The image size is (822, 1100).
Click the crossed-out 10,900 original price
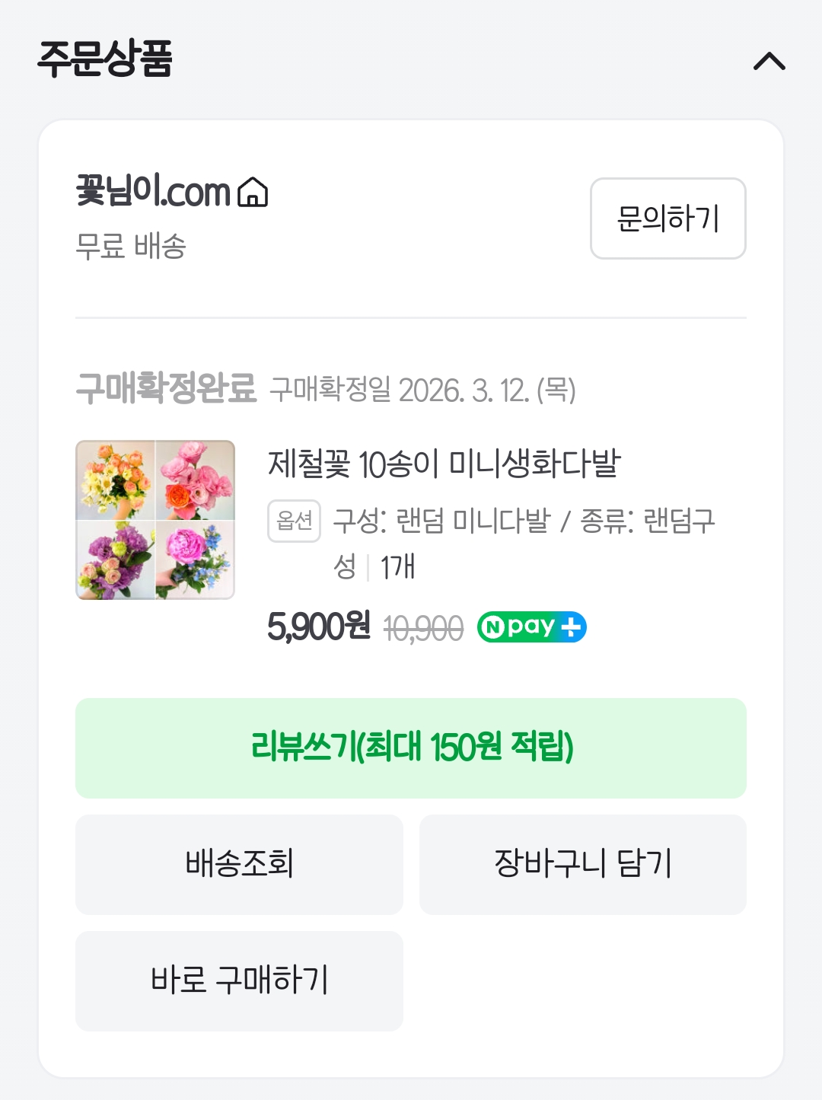click(423, 629)
